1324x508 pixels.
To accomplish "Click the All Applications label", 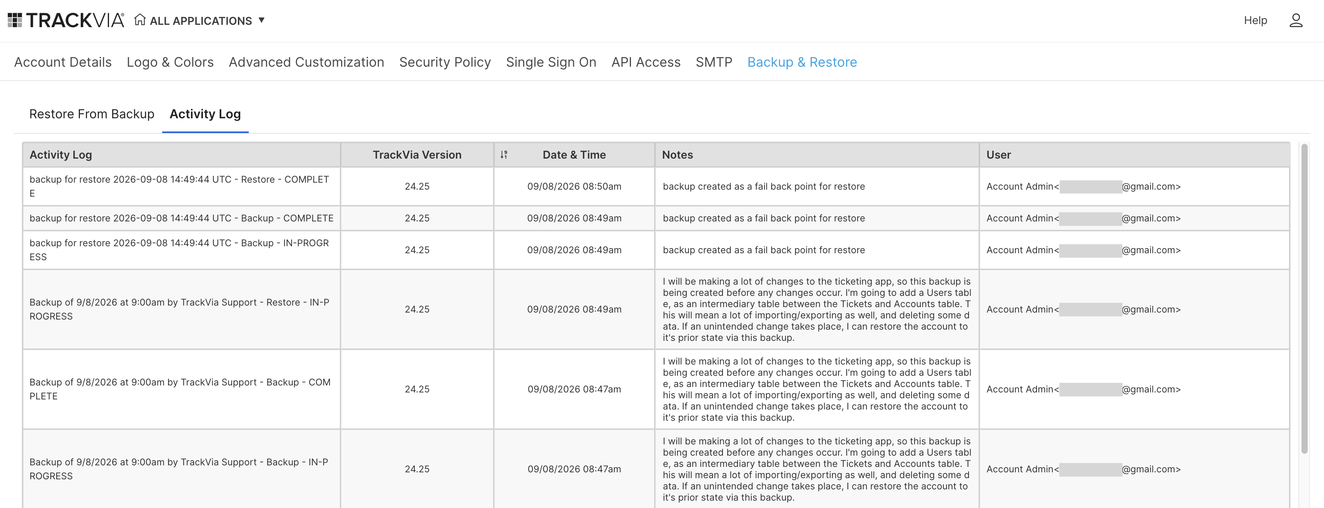I will [x=201, y=21].
